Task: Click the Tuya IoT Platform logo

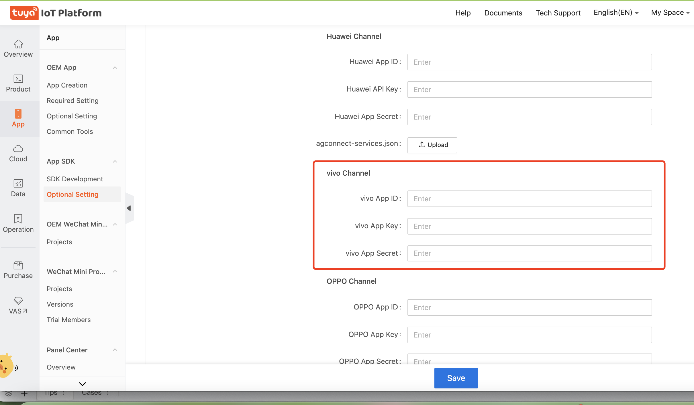Action: tap(56, 13)
